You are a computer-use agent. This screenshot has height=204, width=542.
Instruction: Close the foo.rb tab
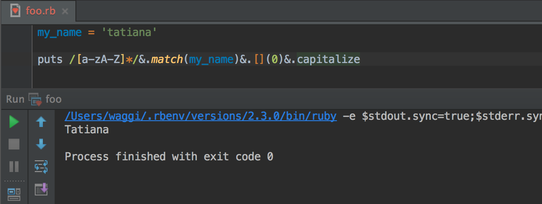pos(65,12)
